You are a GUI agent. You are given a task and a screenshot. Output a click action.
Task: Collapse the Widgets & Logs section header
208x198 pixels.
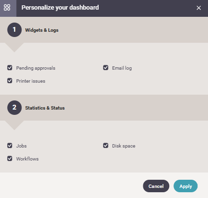point(104,30)
